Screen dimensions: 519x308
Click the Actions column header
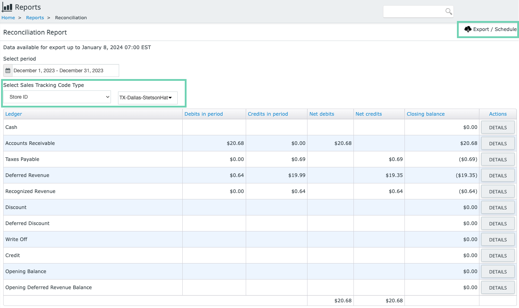click(x=498, y=114)
